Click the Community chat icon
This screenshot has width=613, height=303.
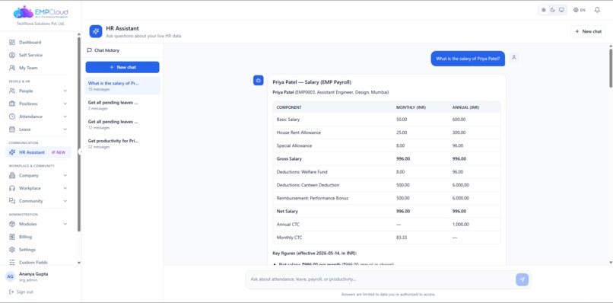click(12, 201)
